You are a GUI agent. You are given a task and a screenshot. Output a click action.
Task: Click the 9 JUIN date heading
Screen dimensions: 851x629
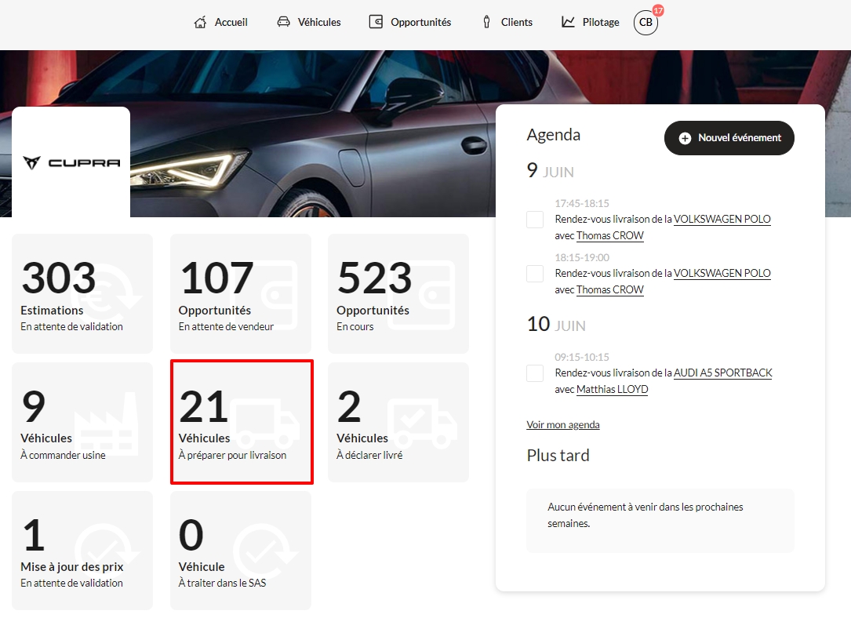[551, 171]
